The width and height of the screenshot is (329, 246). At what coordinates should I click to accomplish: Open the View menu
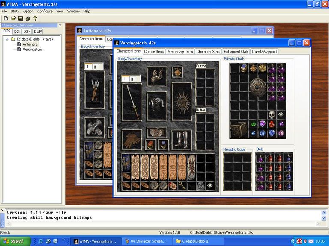(60, 11)
